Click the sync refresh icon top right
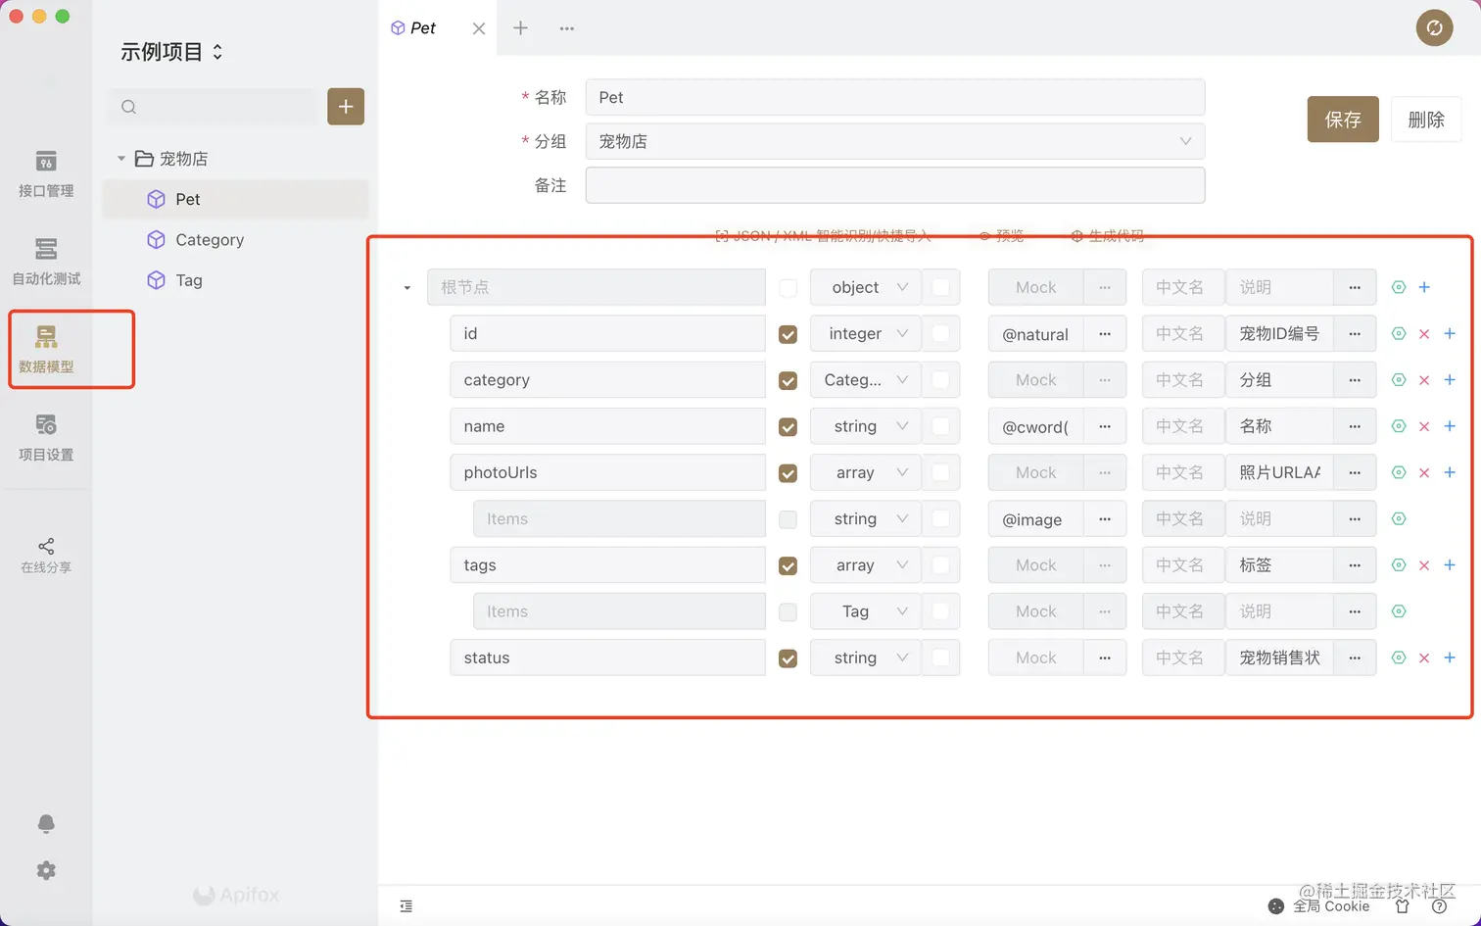The image size is (1481, 926). point(1434,27)
